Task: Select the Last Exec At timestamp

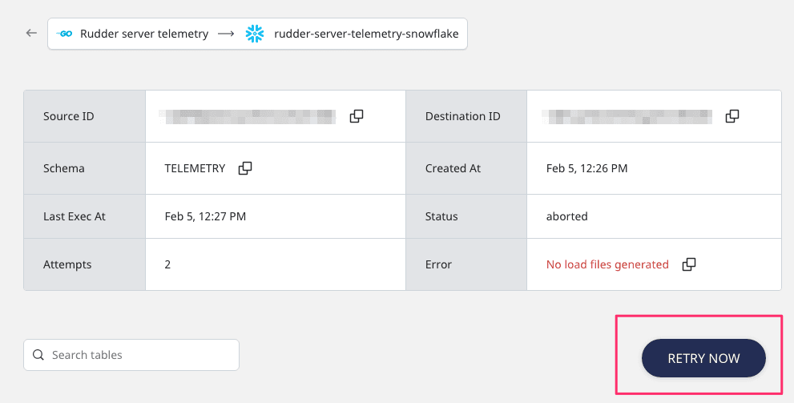Action: click(x=205, y=216)
